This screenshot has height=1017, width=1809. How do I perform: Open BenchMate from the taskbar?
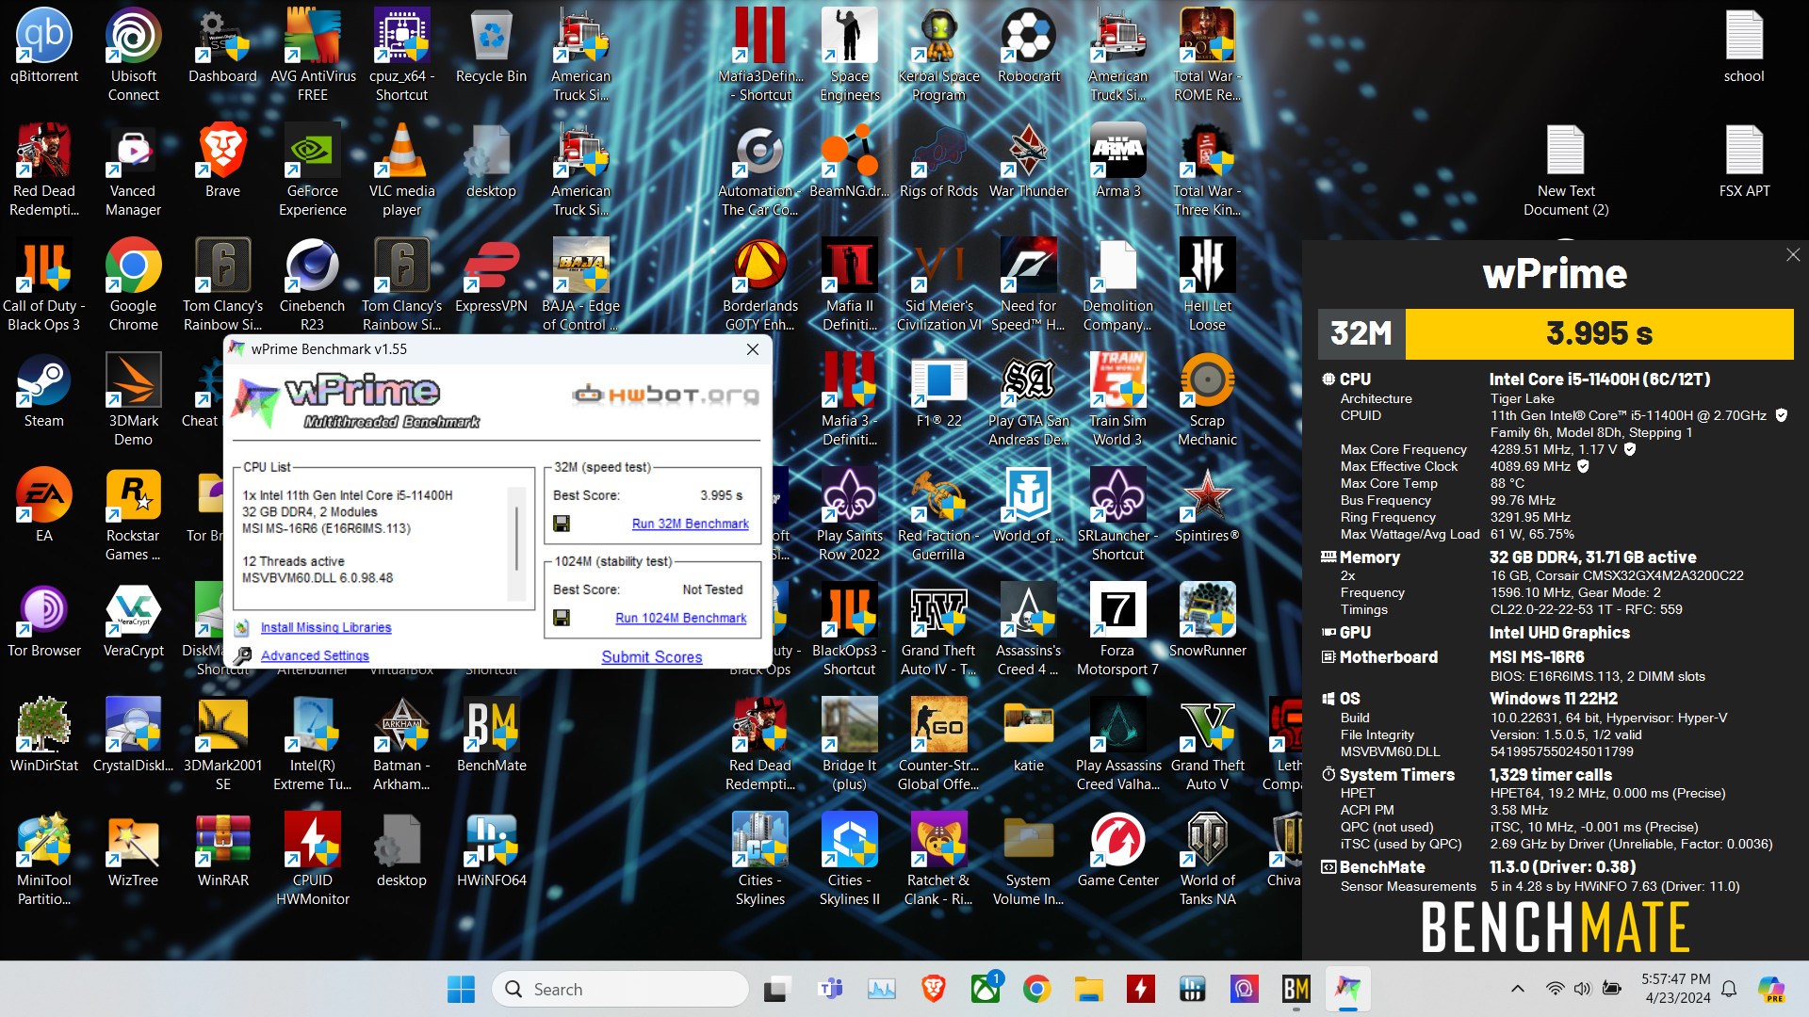click(x=1296, y=989)
